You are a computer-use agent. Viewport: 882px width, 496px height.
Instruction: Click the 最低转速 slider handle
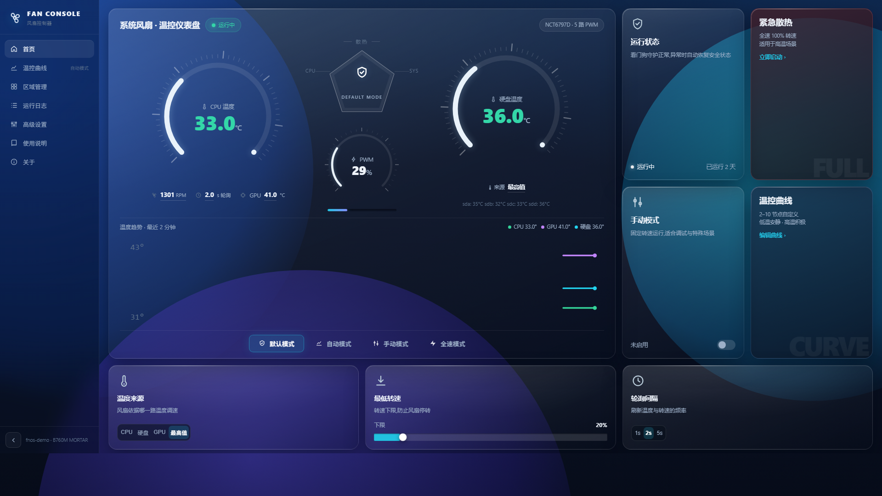pos(403,437)
